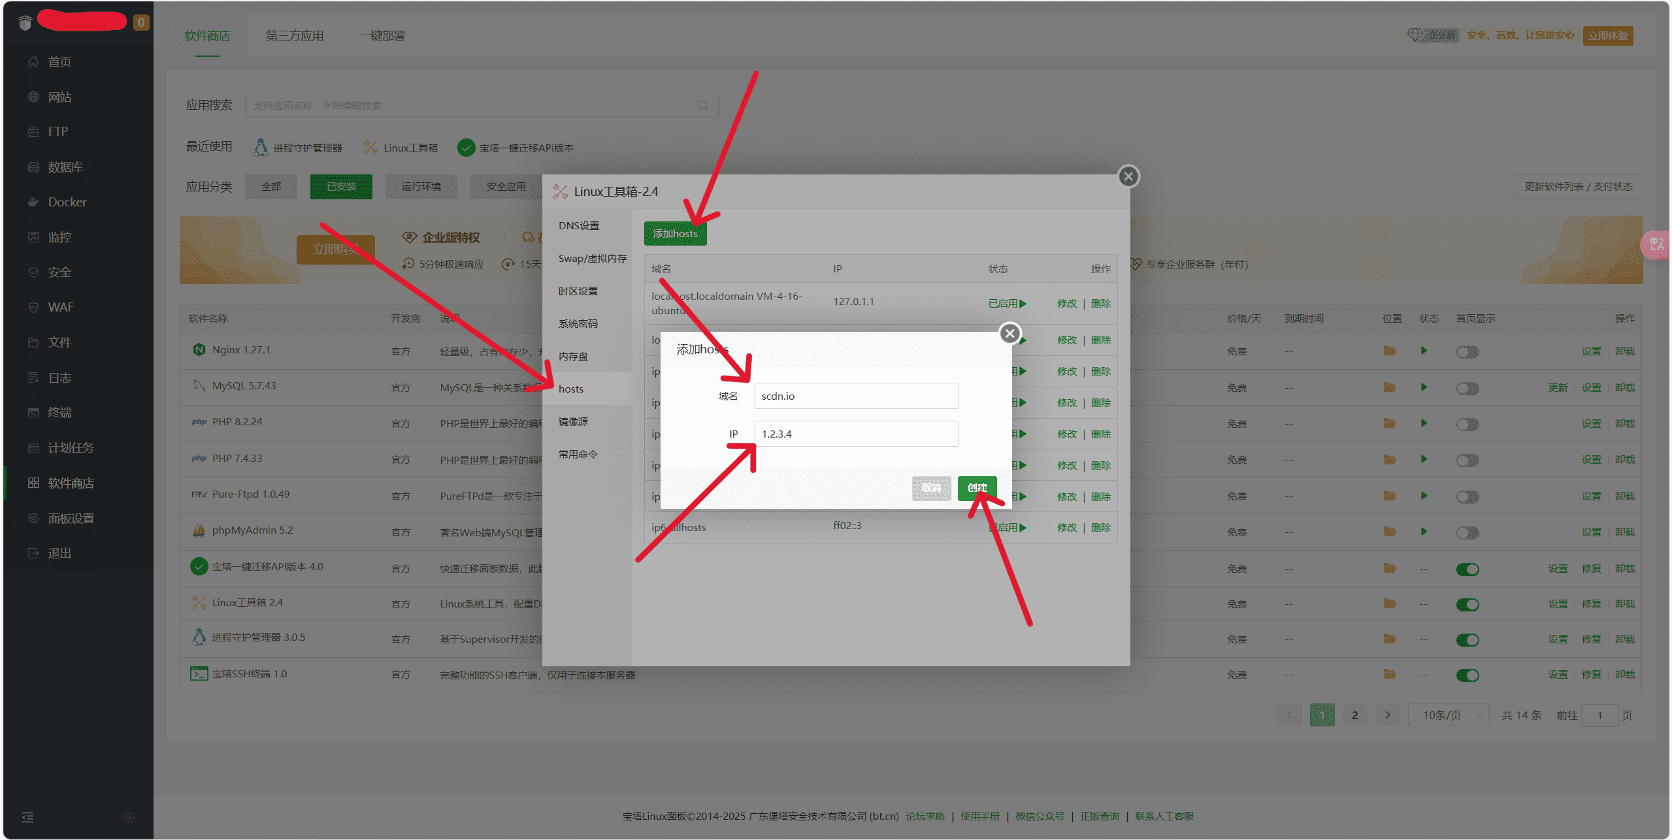Click the run-state play icon for MySQL 5.7.43
The height and width of the screenshot is (840, 1672).
(1424, 387)
